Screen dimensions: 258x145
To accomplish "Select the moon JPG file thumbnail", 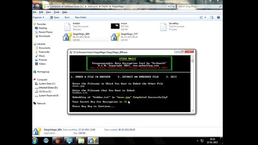I will click(x=115, y=26).
